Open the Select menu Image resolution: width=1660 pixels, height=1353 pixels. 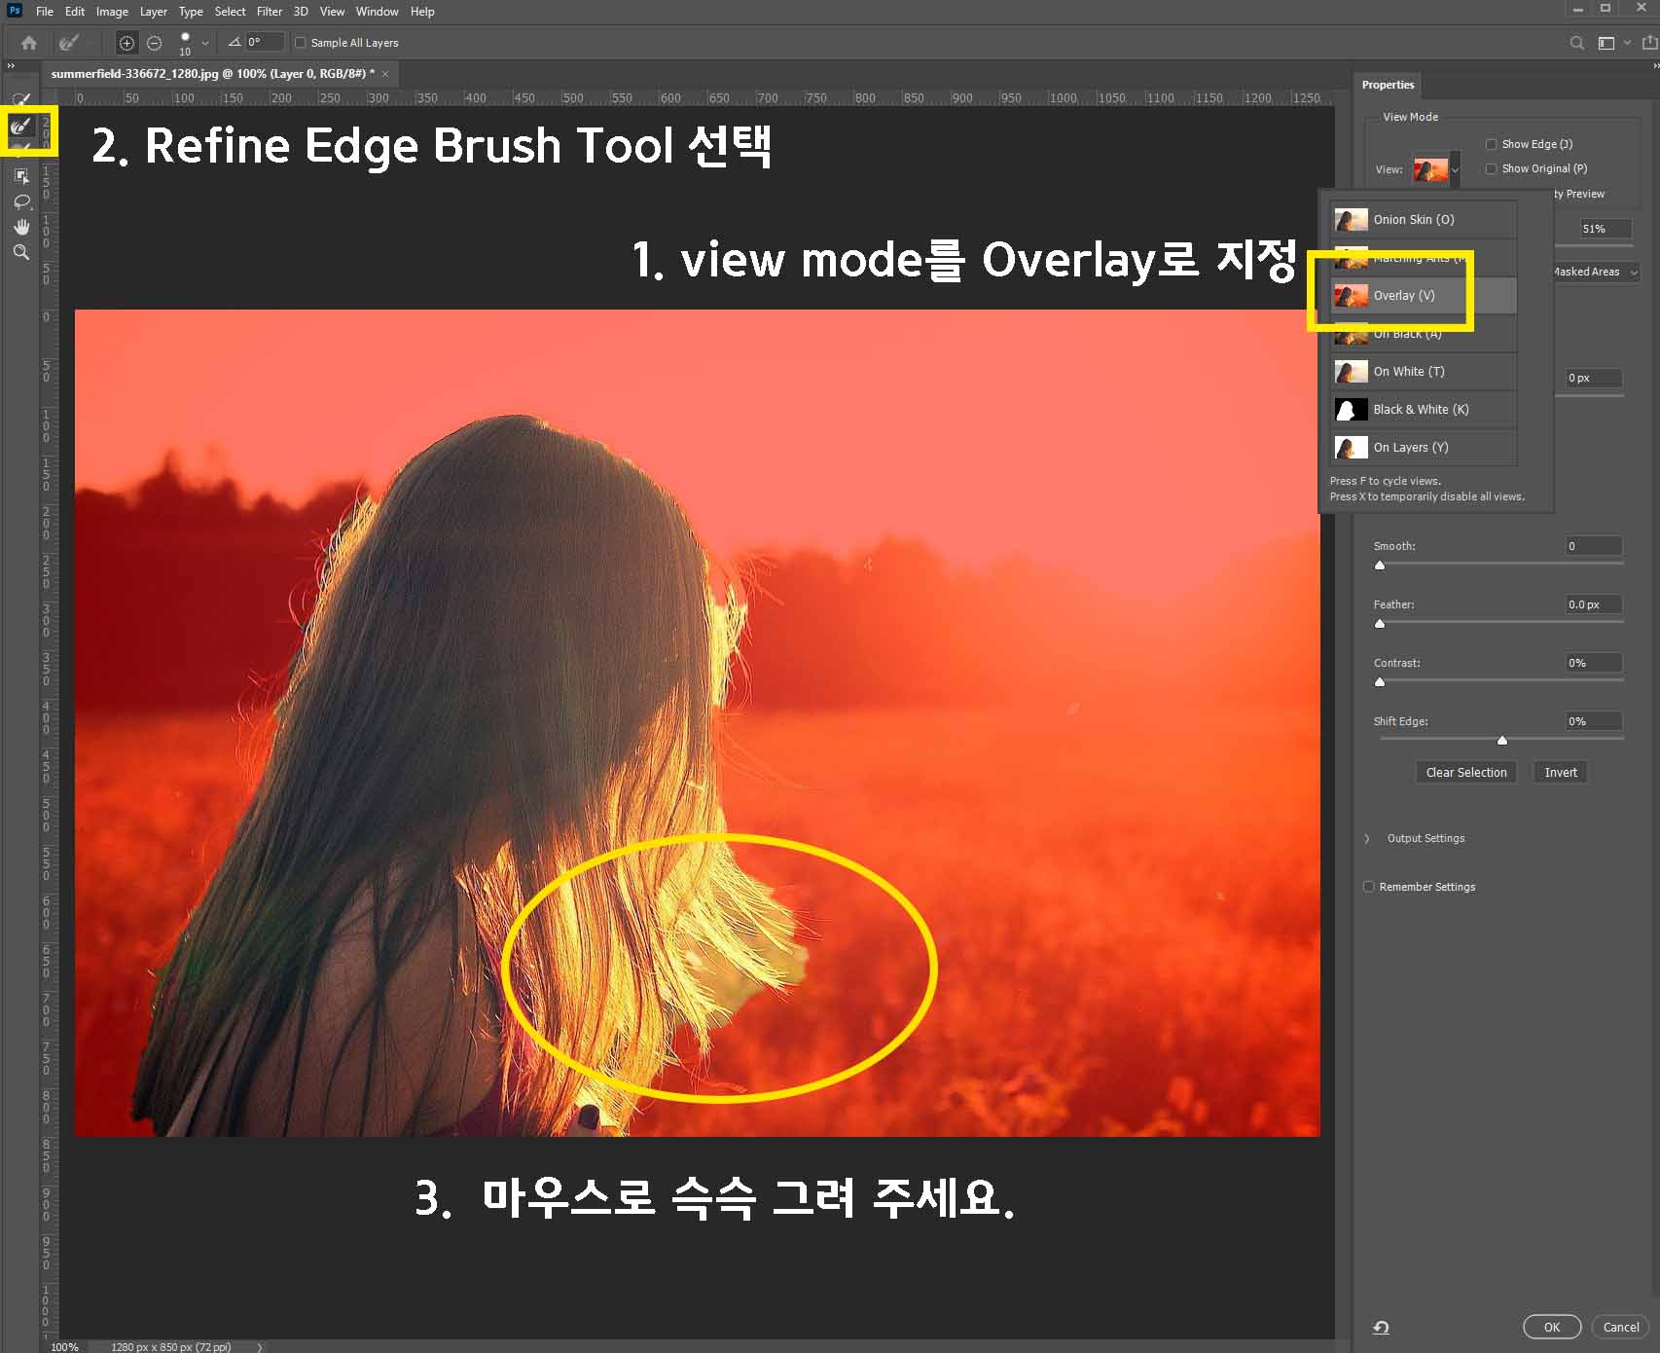pyautogui.click(x=231, y=12)
